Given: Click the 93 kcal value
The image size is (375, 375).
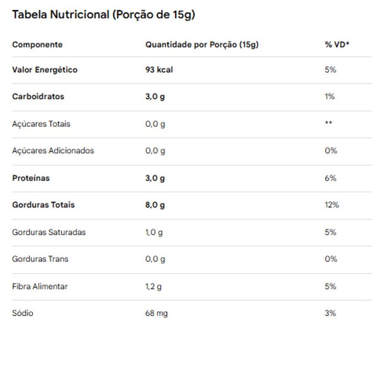Looking at the screenshot, I should click(x=159, y=69).
